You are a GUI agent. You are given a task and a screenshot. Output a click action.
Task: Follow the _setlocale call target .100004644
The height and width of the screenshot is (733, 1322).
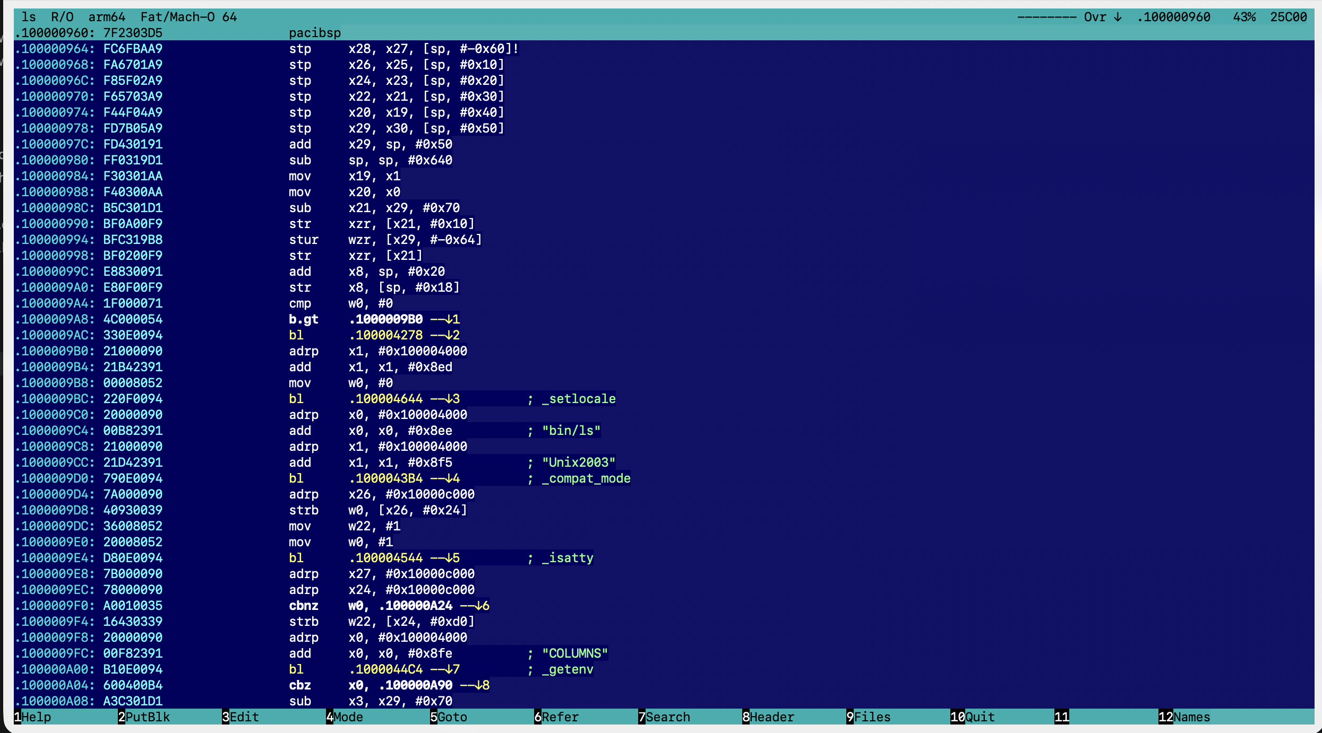pos(386,399)
